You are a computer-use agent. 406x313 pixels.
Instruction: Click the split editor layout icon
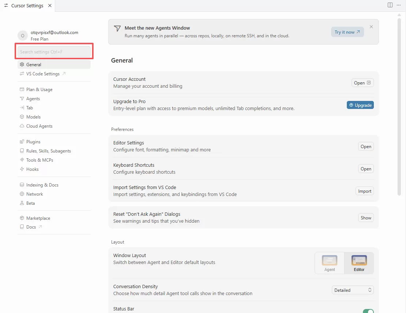pyautogui.click(x=390, y=5)
